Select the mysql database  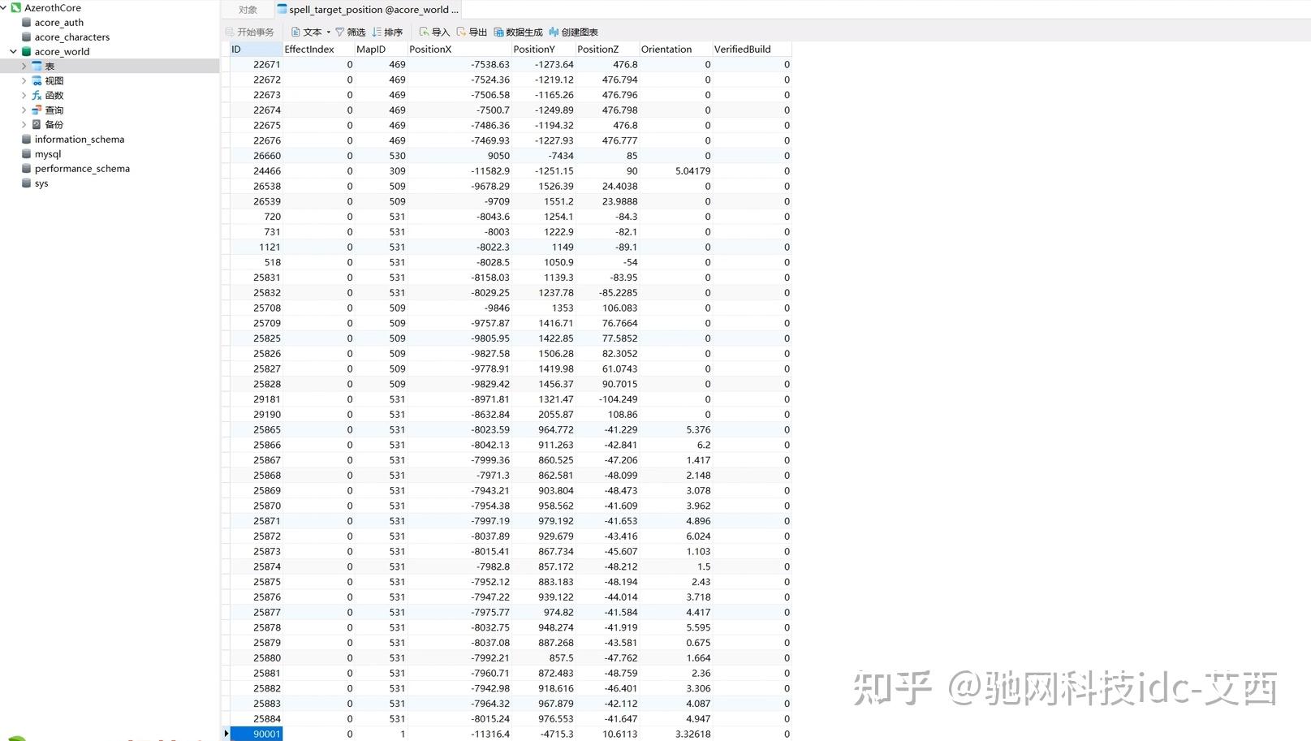[x=46, y=153]
